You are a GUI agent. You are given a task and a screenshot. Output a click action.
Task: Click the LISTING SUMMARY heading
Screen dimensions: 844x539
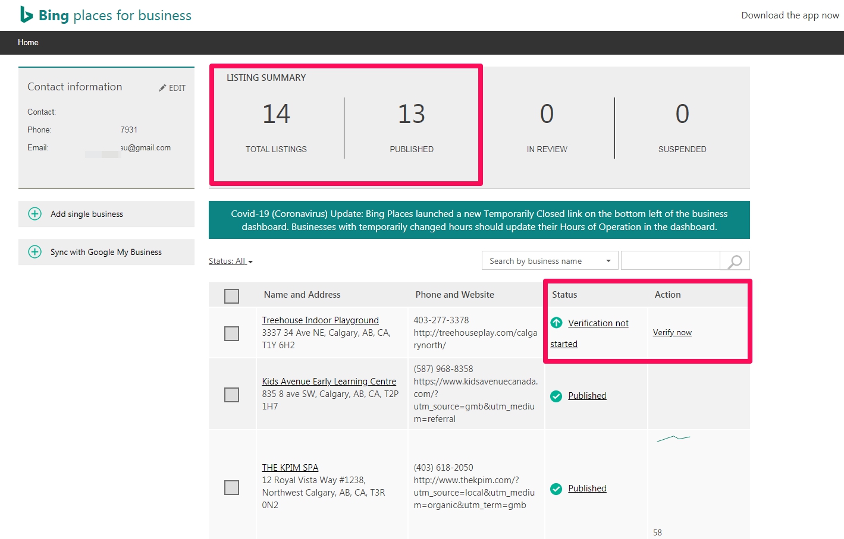point(266,78)
